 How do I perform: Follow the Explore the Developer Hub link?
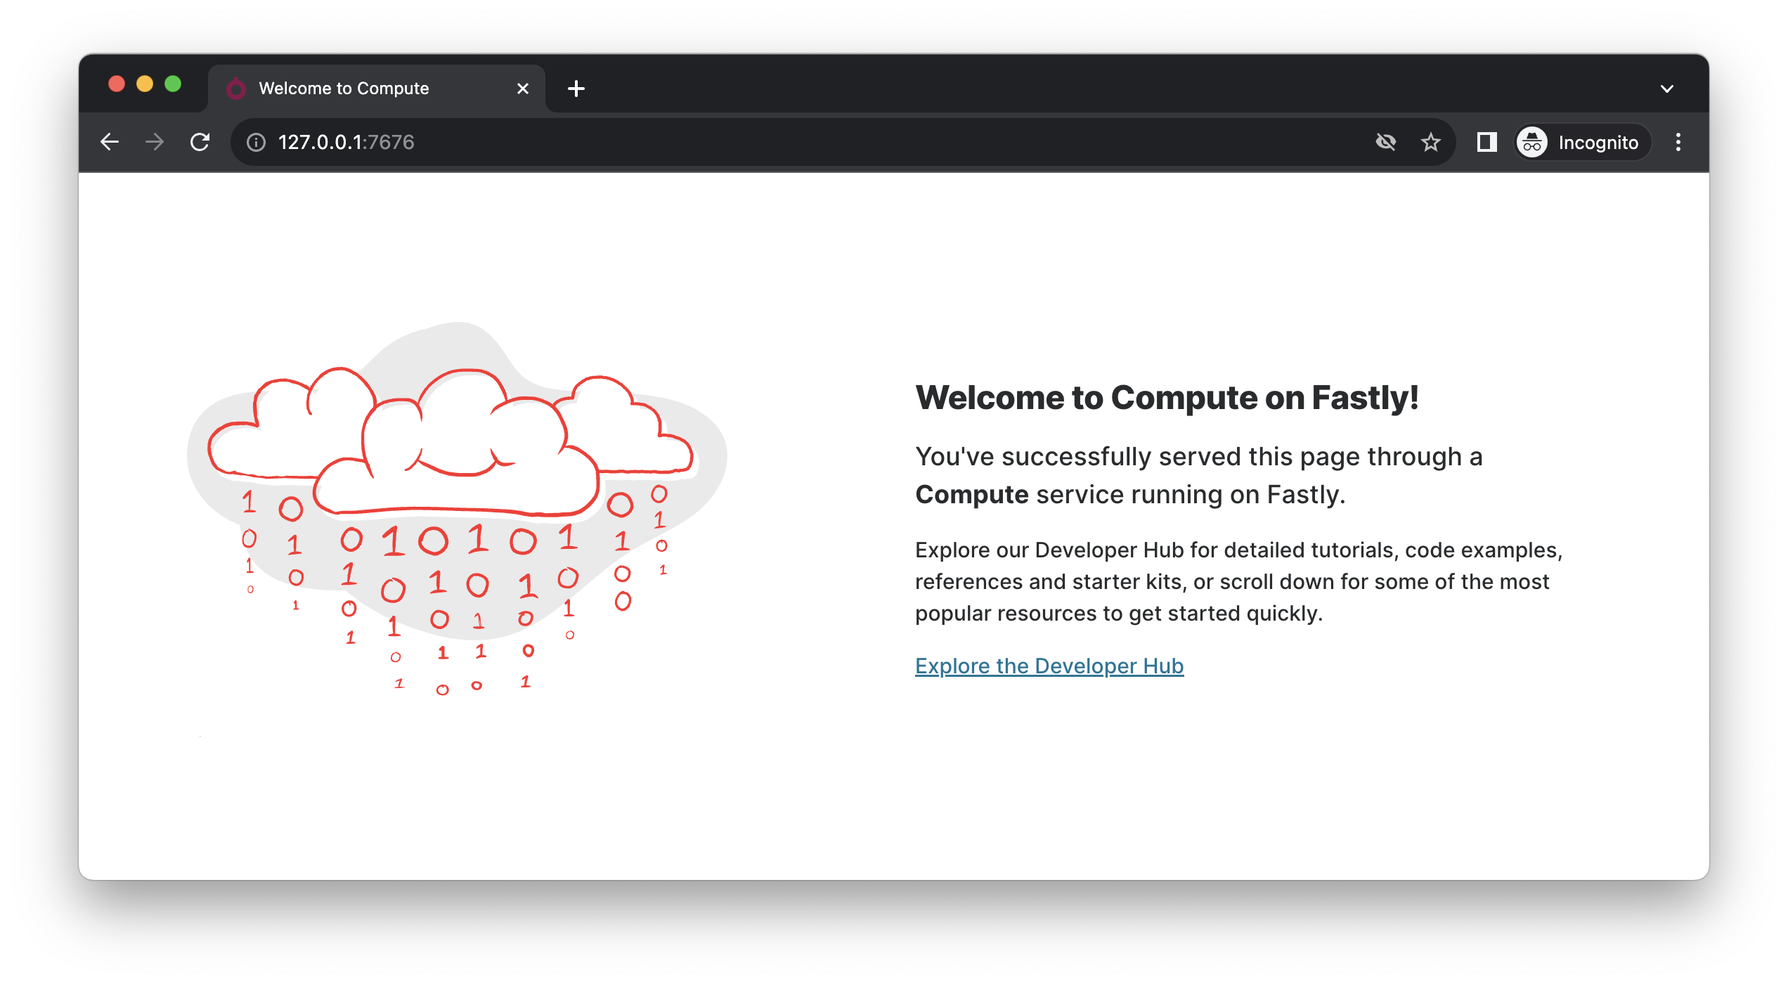pos(1049,666)
